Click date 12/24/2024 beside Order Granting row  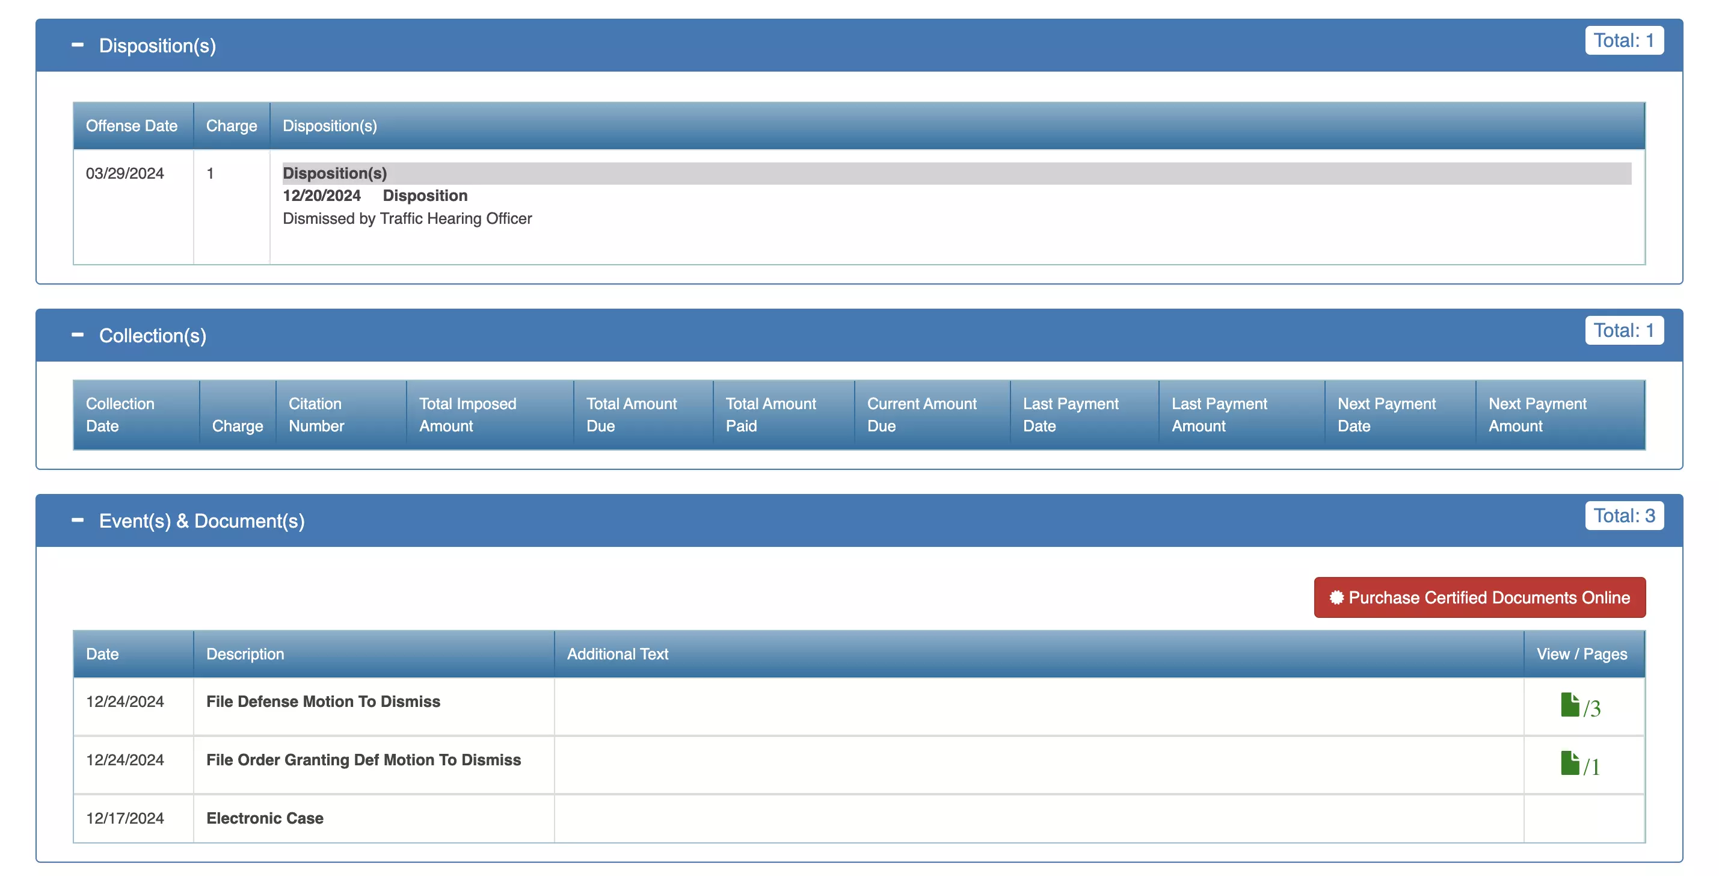[x=125, y=760]
